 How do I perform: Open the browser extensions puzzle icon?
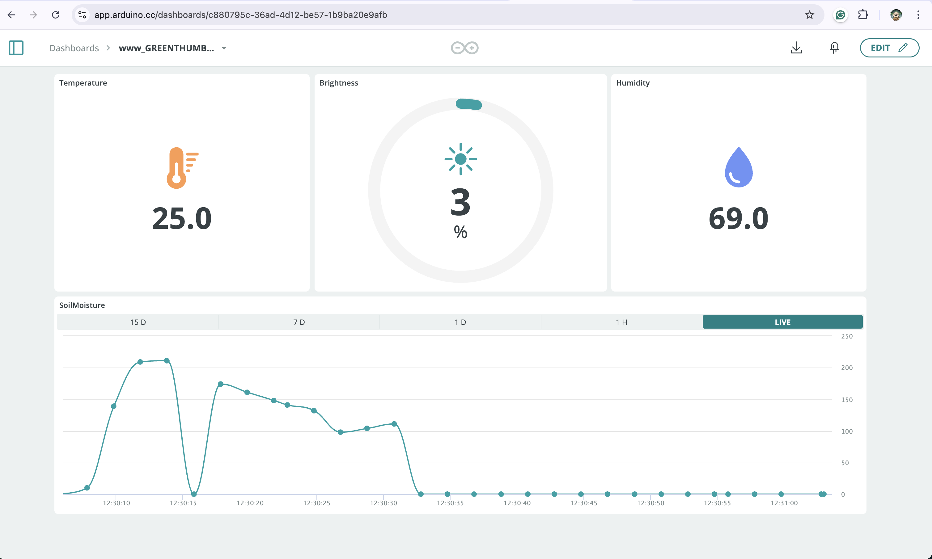pos(863,15)
